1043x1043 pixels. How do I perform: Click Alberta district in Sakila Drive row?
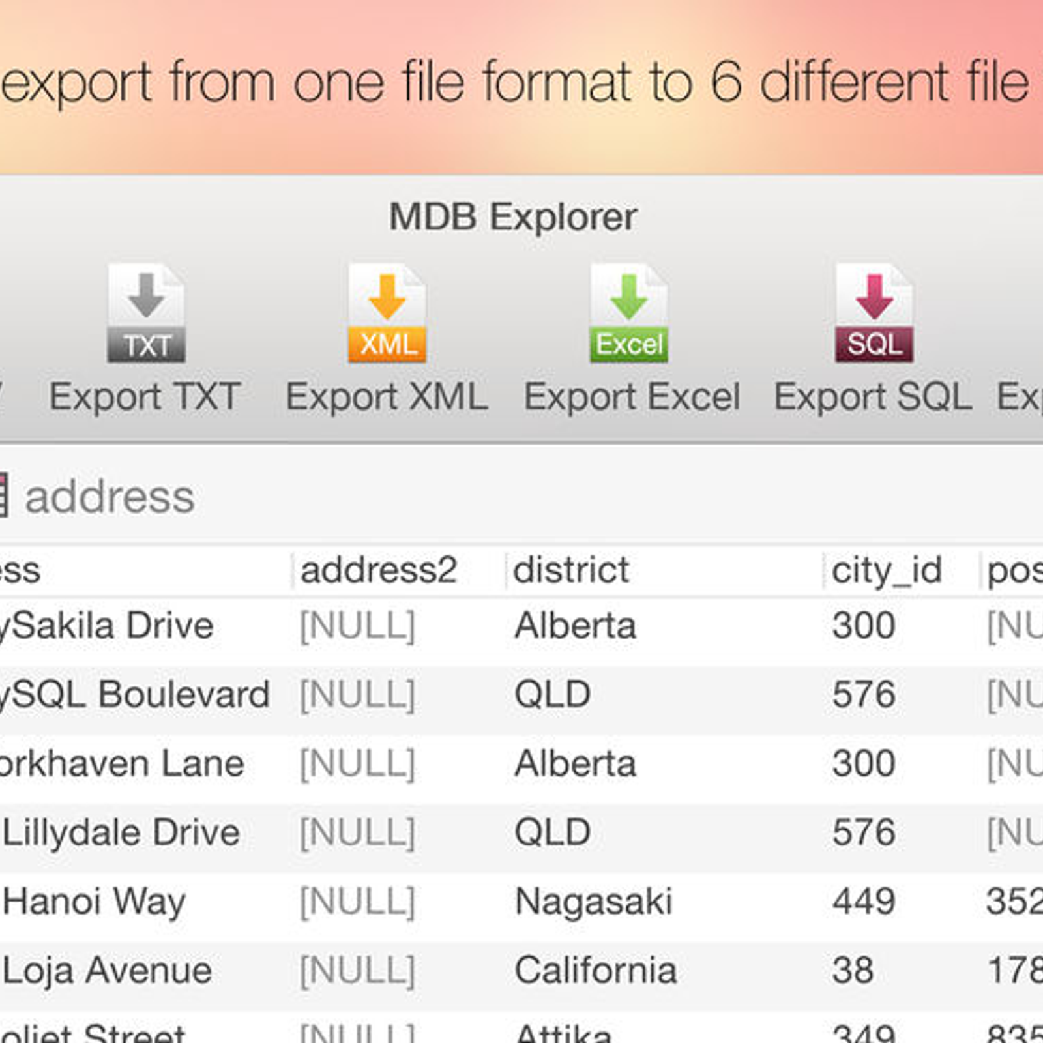pos(575,626)
